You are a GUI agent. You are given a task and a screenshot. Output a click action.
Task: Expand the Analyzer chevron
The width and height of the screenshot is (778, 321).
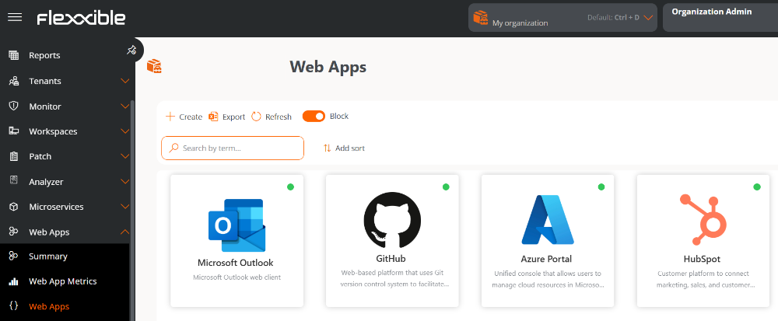(125, 181)
